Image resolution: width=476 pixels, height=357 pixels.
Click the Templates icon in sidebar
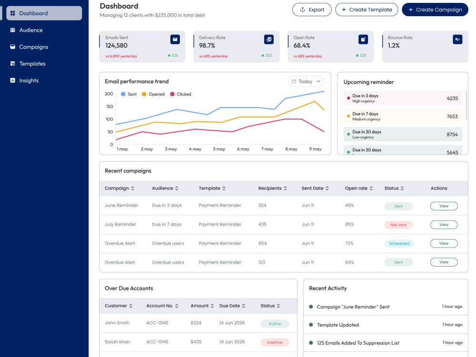[12, 64]
